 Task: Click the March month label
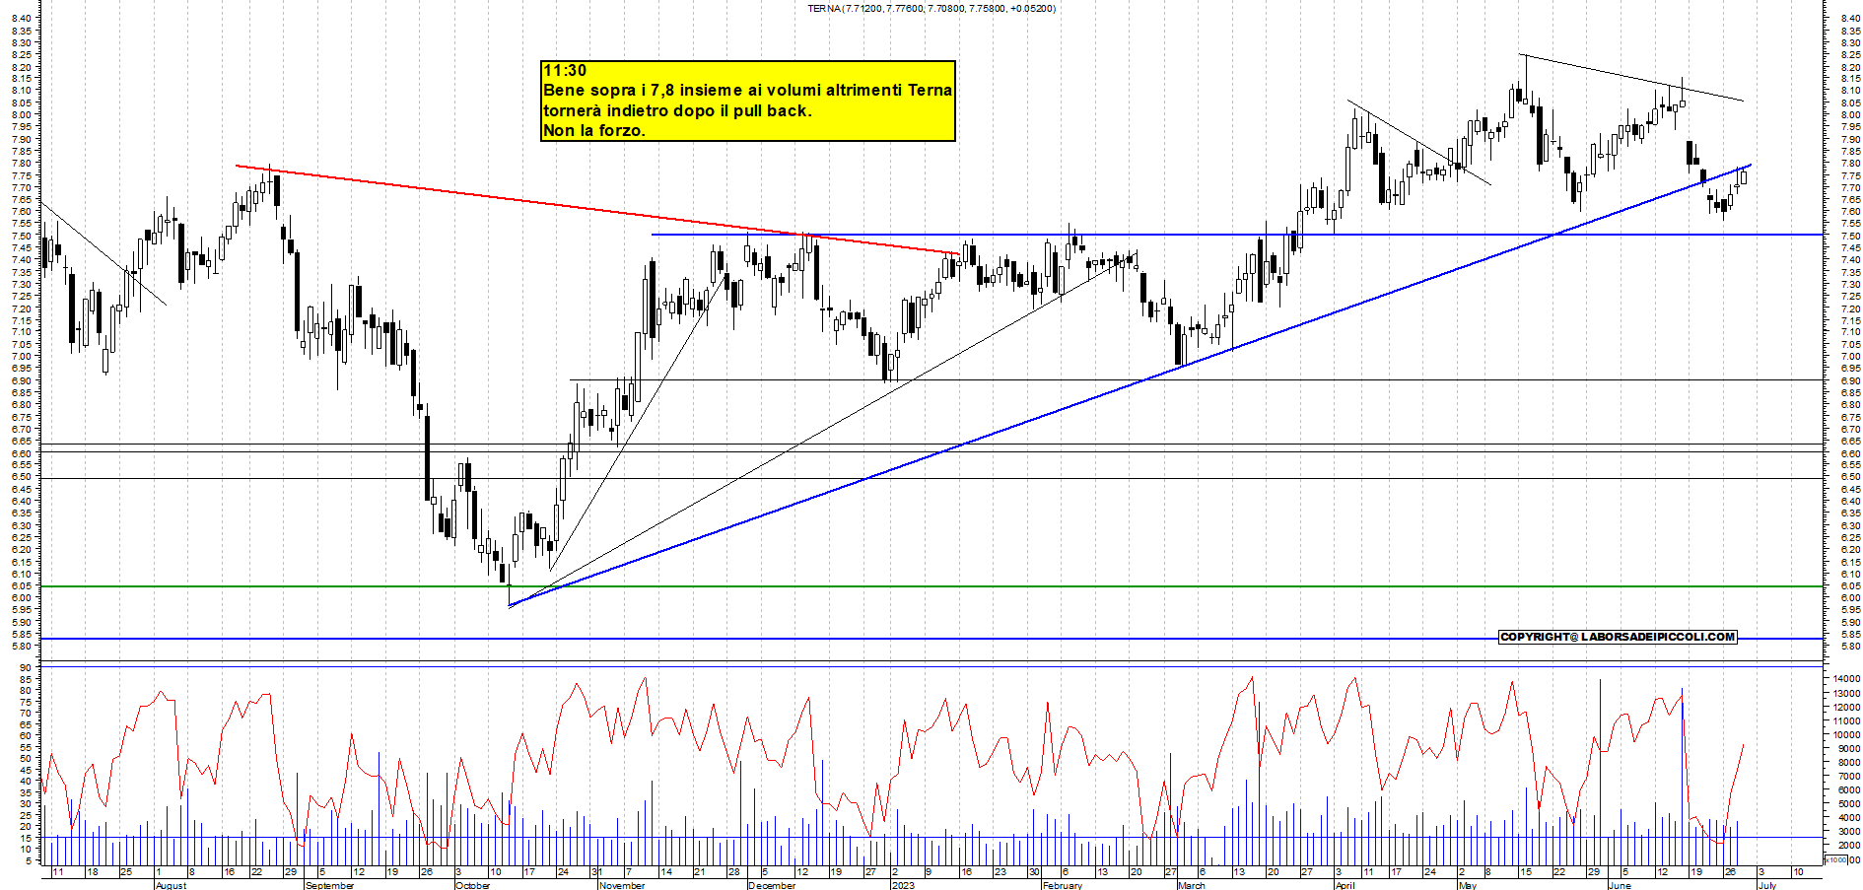click(1191, 885)
